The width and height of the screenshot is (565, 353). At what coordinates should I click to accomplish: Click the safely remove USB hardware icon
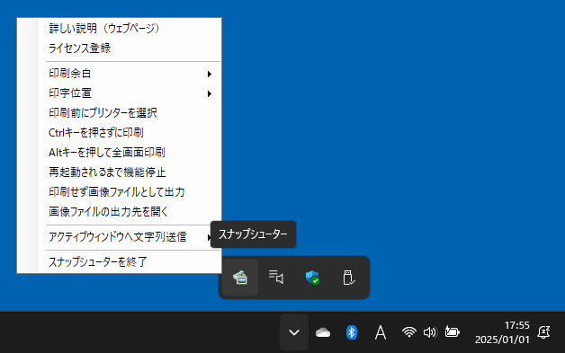pos(348,278)
